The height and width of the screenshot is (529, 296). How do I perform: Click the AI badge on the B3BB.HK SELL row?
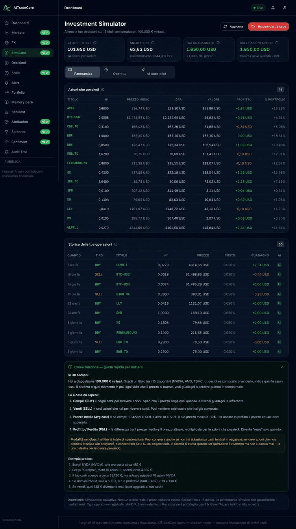[x=279, y=294]
